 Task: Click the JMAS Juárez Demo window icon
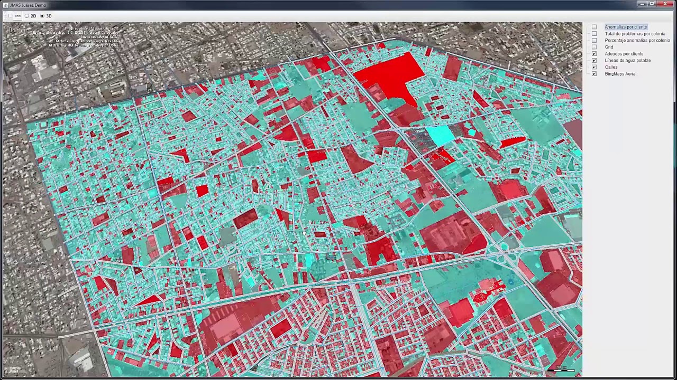(6, 5)
